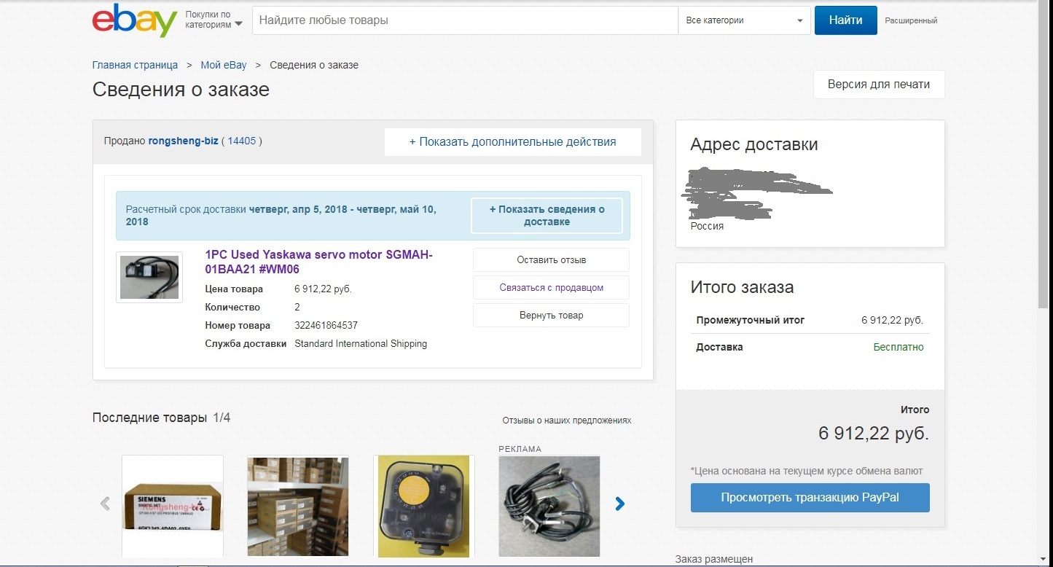
Task: Open the yellow pressure switch thumbnail
Action: point(424,507)
